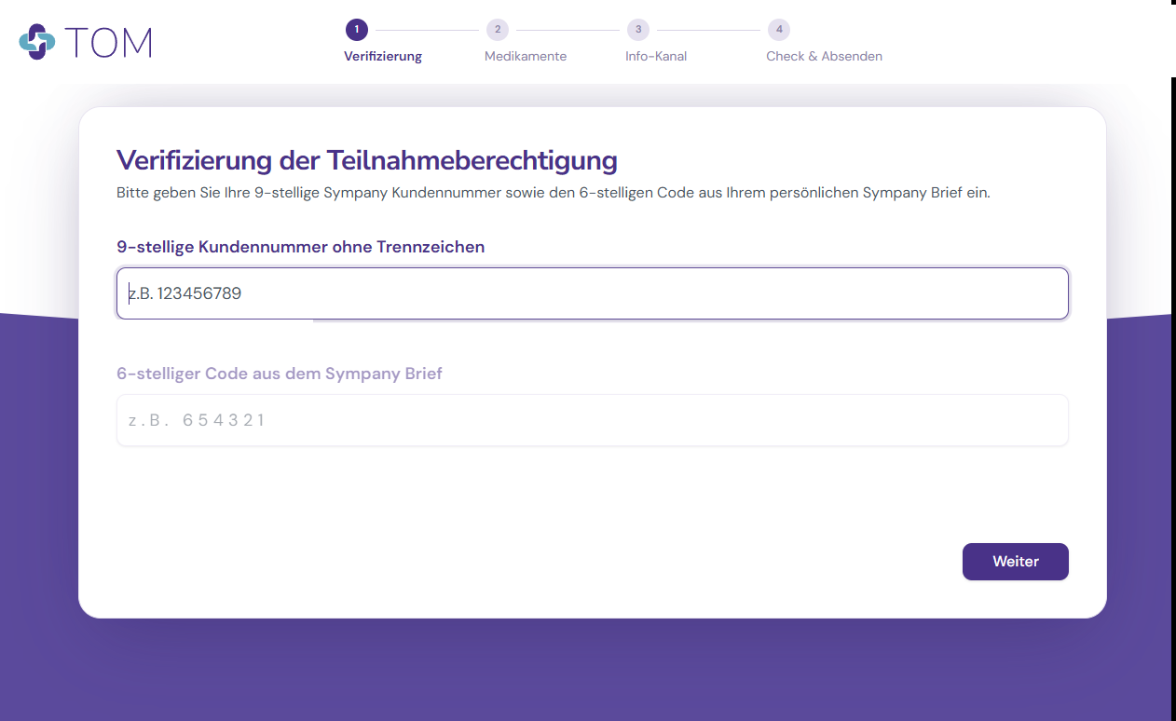Image resolution: width=1176 pixels, height=721 pixels.
Task: Click the TOM logo icon
Action: point(37,42)
